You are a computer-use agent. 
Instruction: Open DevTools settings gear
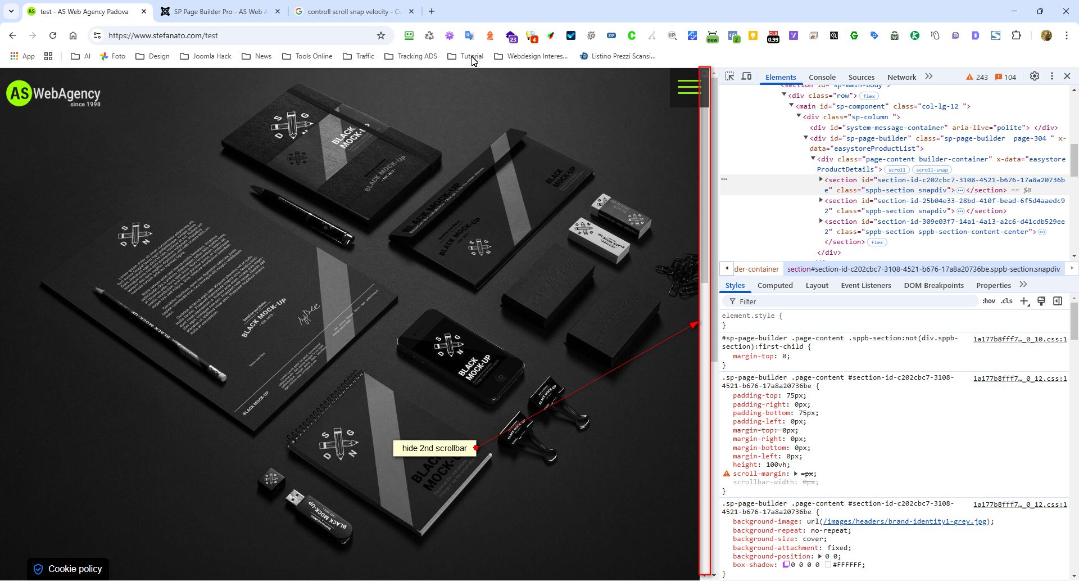tap(1034, 76)
